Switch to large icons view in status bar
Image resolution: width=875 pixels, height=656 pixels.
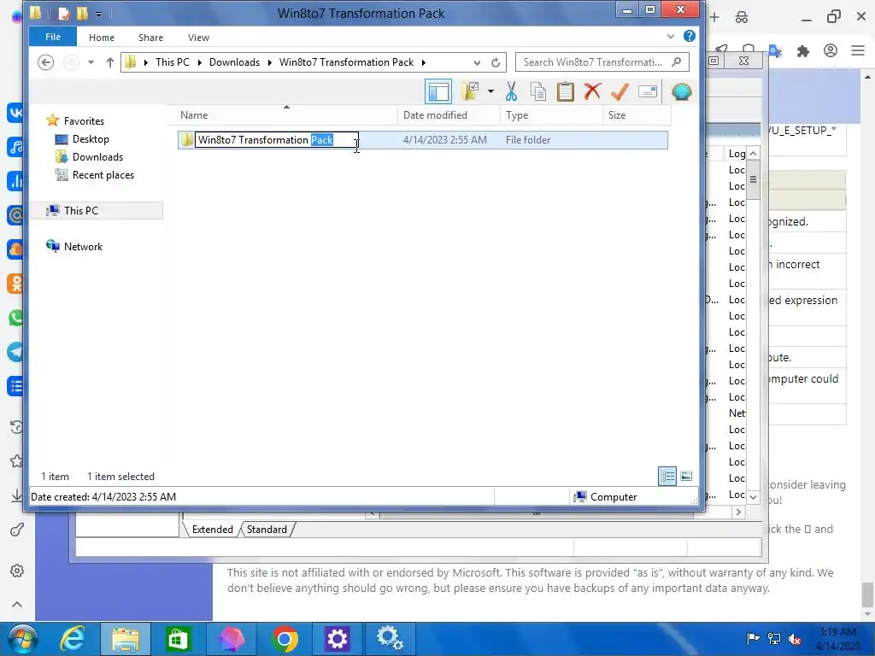pos(686,476)
